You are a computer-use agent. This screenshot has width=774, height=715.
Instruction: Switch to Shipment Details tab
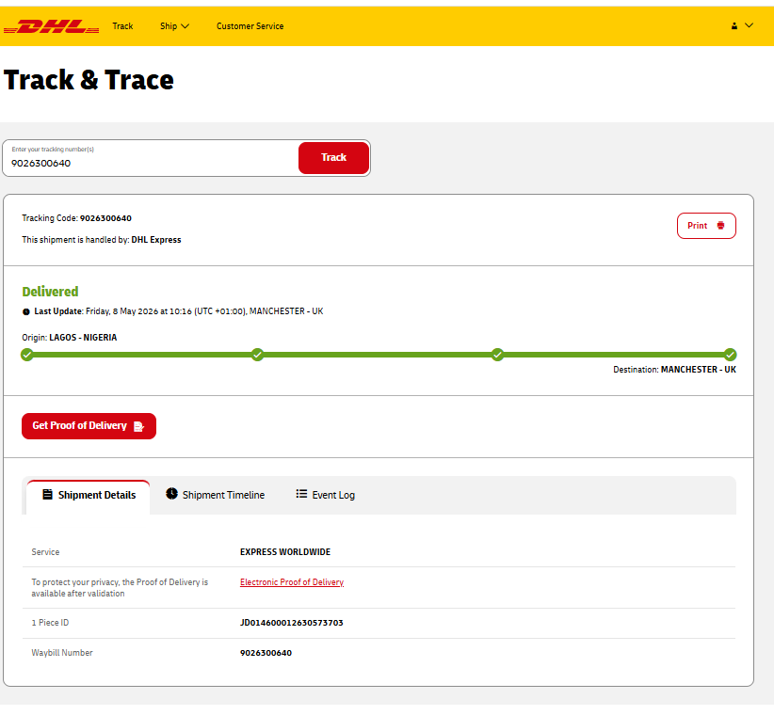[89, 496]
